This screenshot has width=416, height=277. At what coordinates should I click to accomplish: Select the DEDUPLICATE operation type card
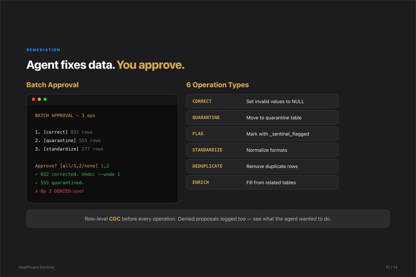pos(262,166)
